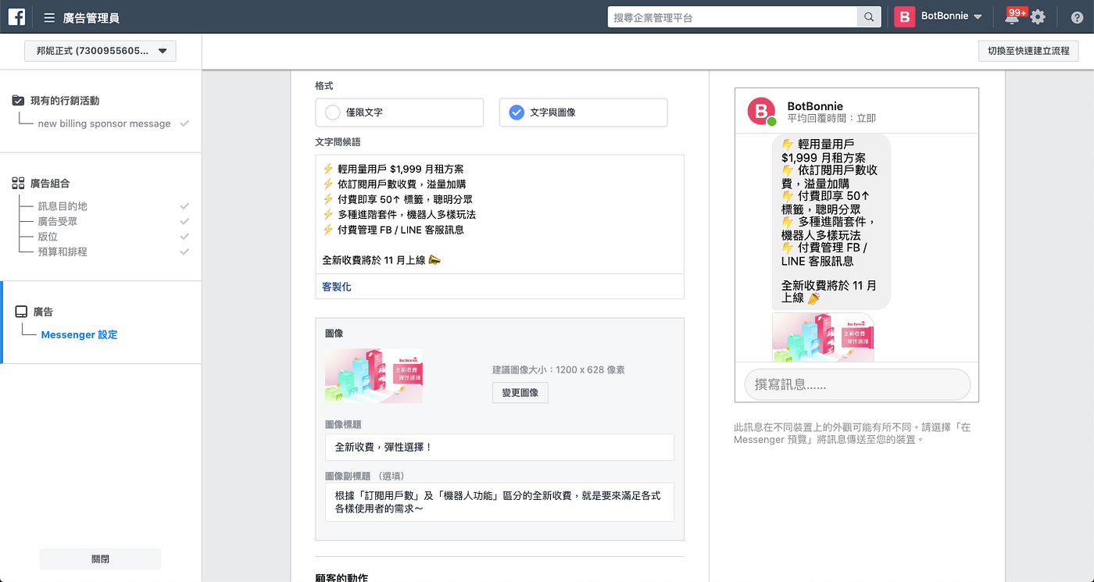Click the BotBonnie name in preview header
The image size is (1094, 582).
pos(815,106)
